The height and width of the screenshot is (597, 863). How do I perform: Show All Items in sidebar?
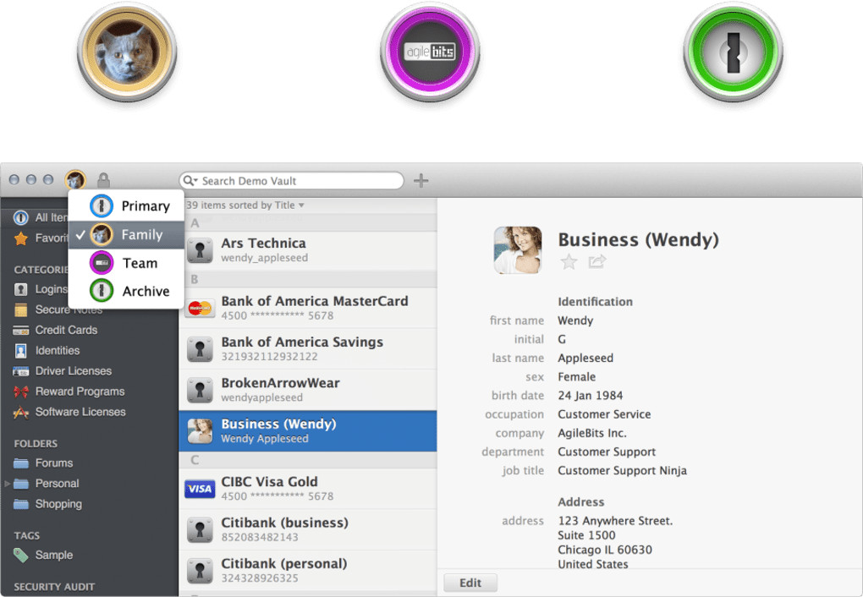point(40,217)
